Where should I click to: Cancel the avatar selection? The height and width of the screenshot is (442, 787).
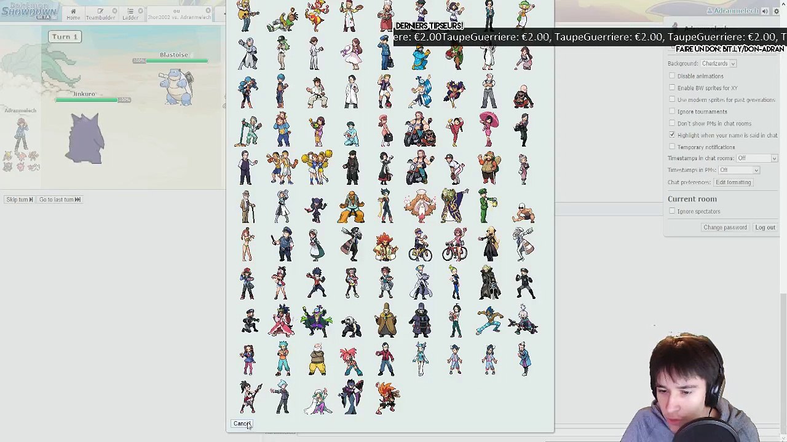[x=242, y=424]
